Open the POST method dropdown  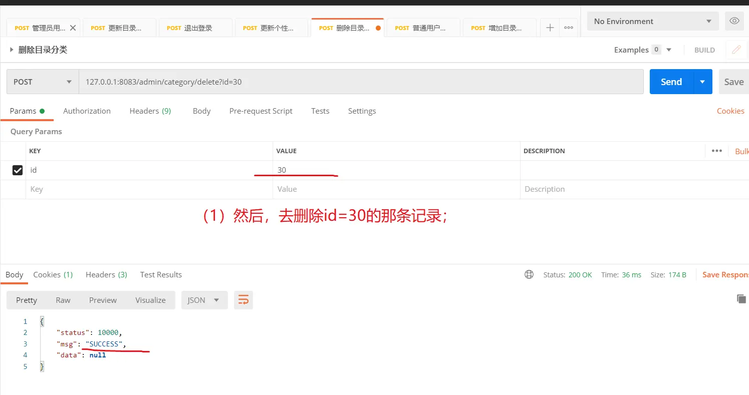coord(43,82)
